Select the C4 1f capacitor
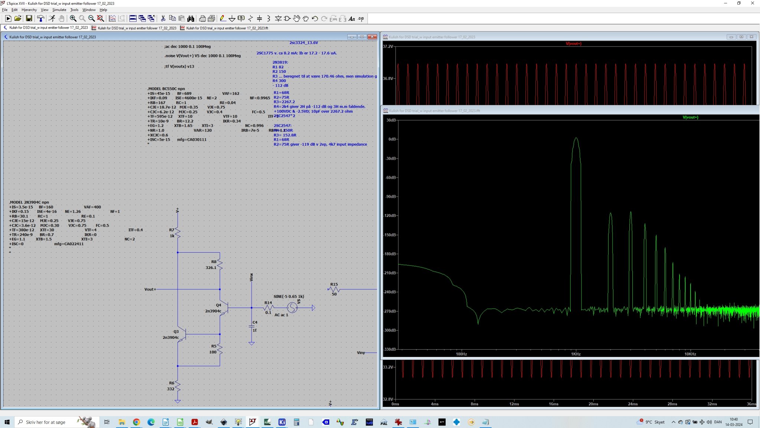This screenshot has width=760, height=428. (x=252, y=326)
